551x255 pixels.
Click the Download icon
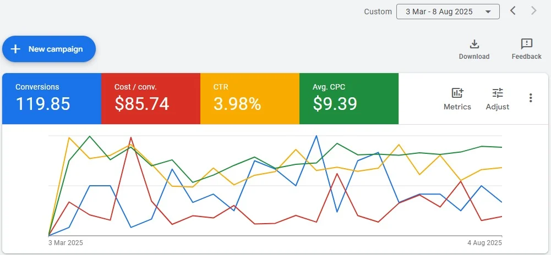474,45
